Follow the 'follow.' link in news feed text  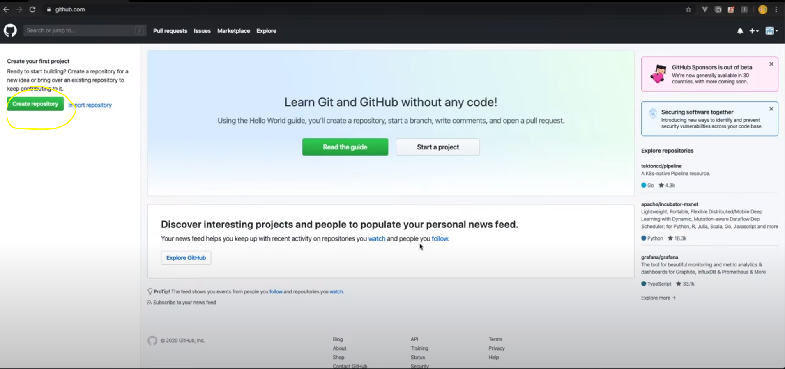click(440, 238)
